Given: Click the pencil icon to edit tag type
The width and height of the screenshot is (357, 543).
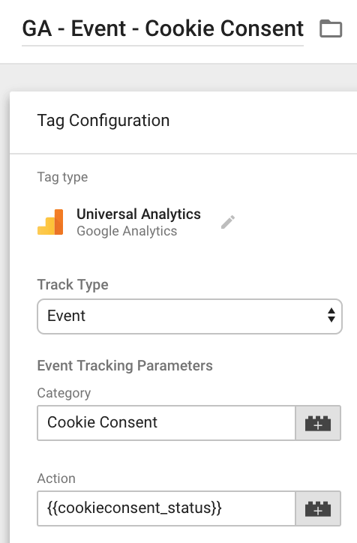Looking at the screenshot, I should pyautogui.click(x=228, y=222).
